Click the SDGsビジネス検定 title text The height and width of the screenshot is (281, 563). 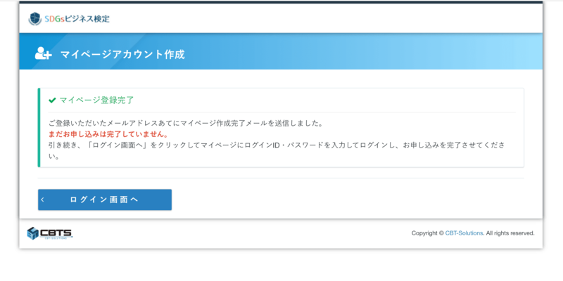77,19
